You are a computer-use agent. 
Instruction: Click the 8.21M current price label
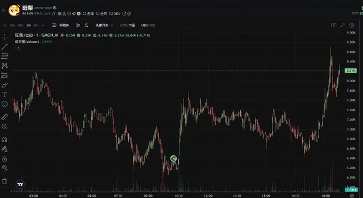pos(351,70)
